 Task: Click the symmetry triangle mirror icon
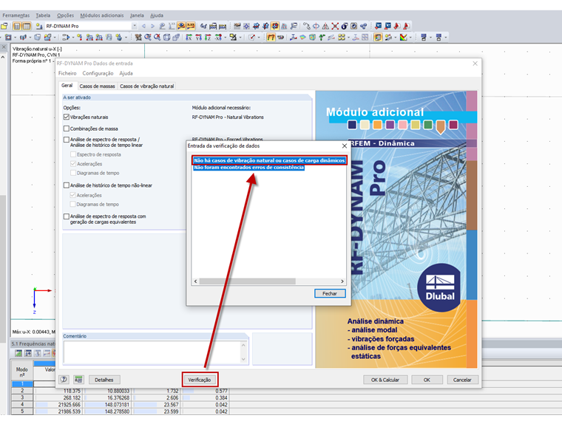click(x=325, y=26)
